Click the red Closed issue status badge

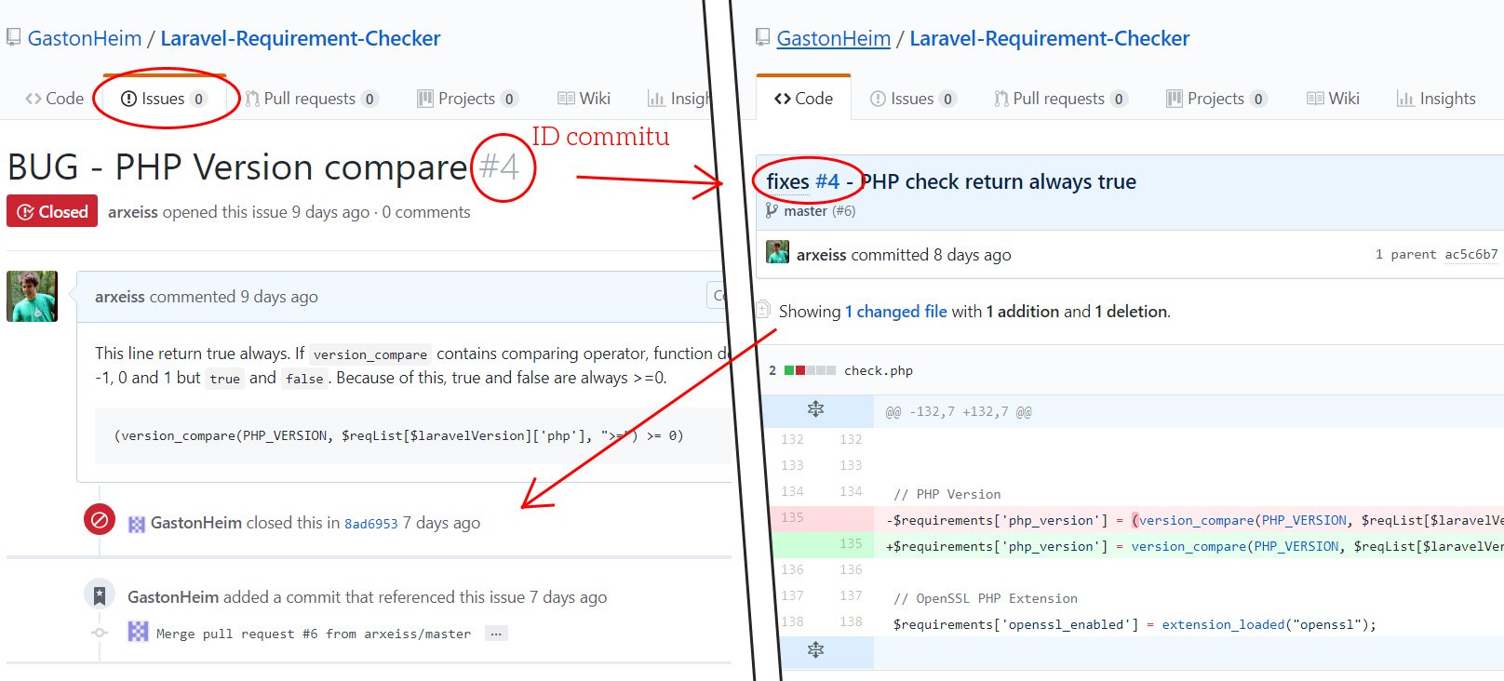[x=52, y=211]
